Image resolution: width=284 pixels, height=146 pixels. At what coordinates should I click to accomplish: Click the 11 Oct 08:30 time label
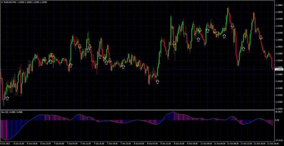233,144
